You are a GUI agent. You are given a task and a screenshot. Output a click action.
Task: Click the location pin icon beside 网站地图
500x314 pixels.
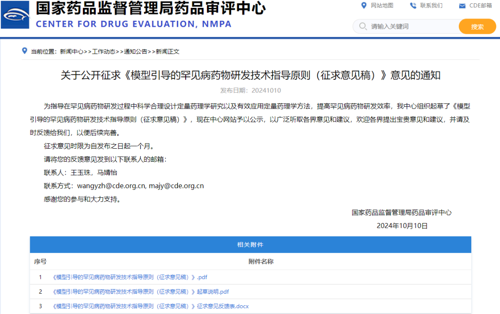[363, 6]
